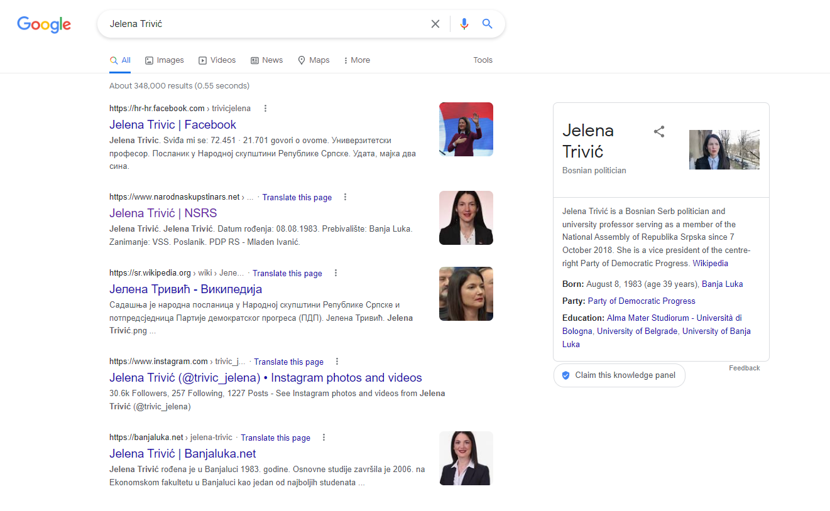Open Party of Democratic Progress link

pos(642,301)
